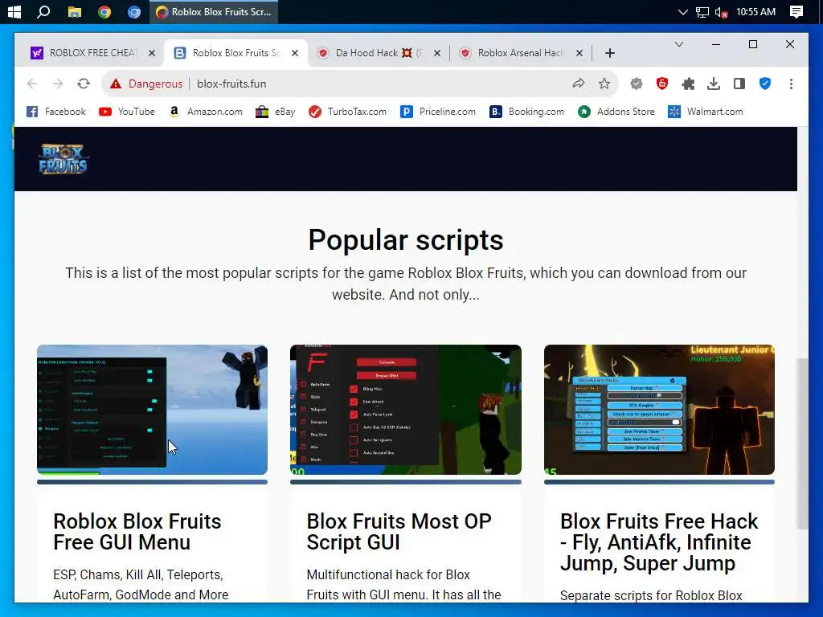Open the Free GUI Menu script thumbnail

152,410
